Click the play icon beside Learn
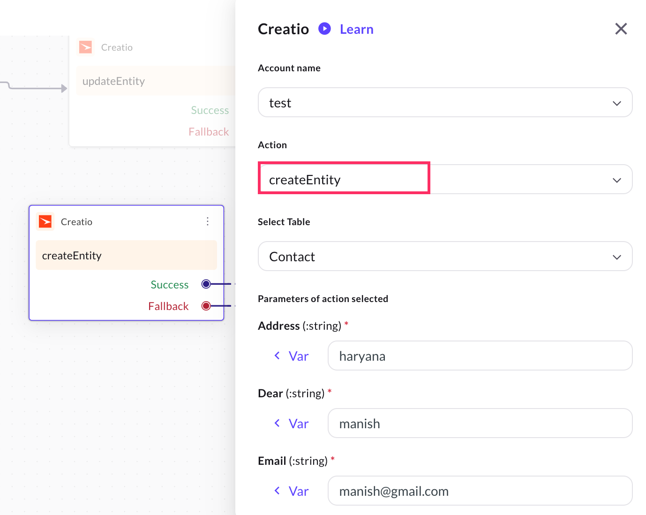The height and width of the screenshot is (515, 646). [x=324, y=29]
